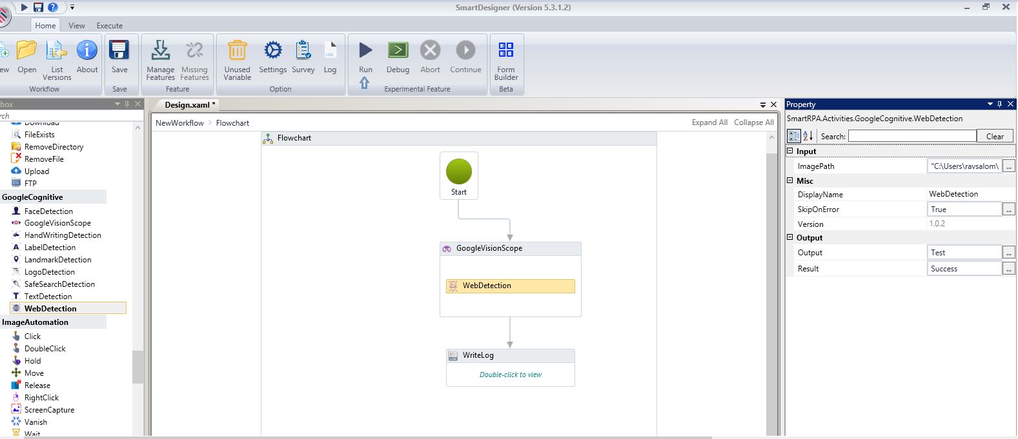Collapse the Output property section
The image size is (1018, 439).
coord(789,237)
